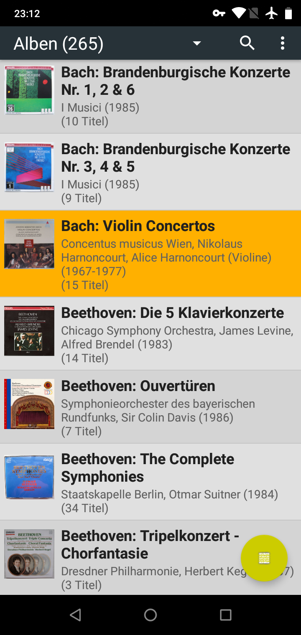Open the search magnifier icon

click(247, 43)
